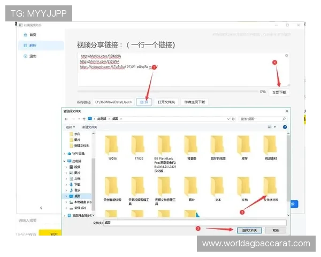Change view with the view icon
321x257 pixels.
[x=270, y=127]
